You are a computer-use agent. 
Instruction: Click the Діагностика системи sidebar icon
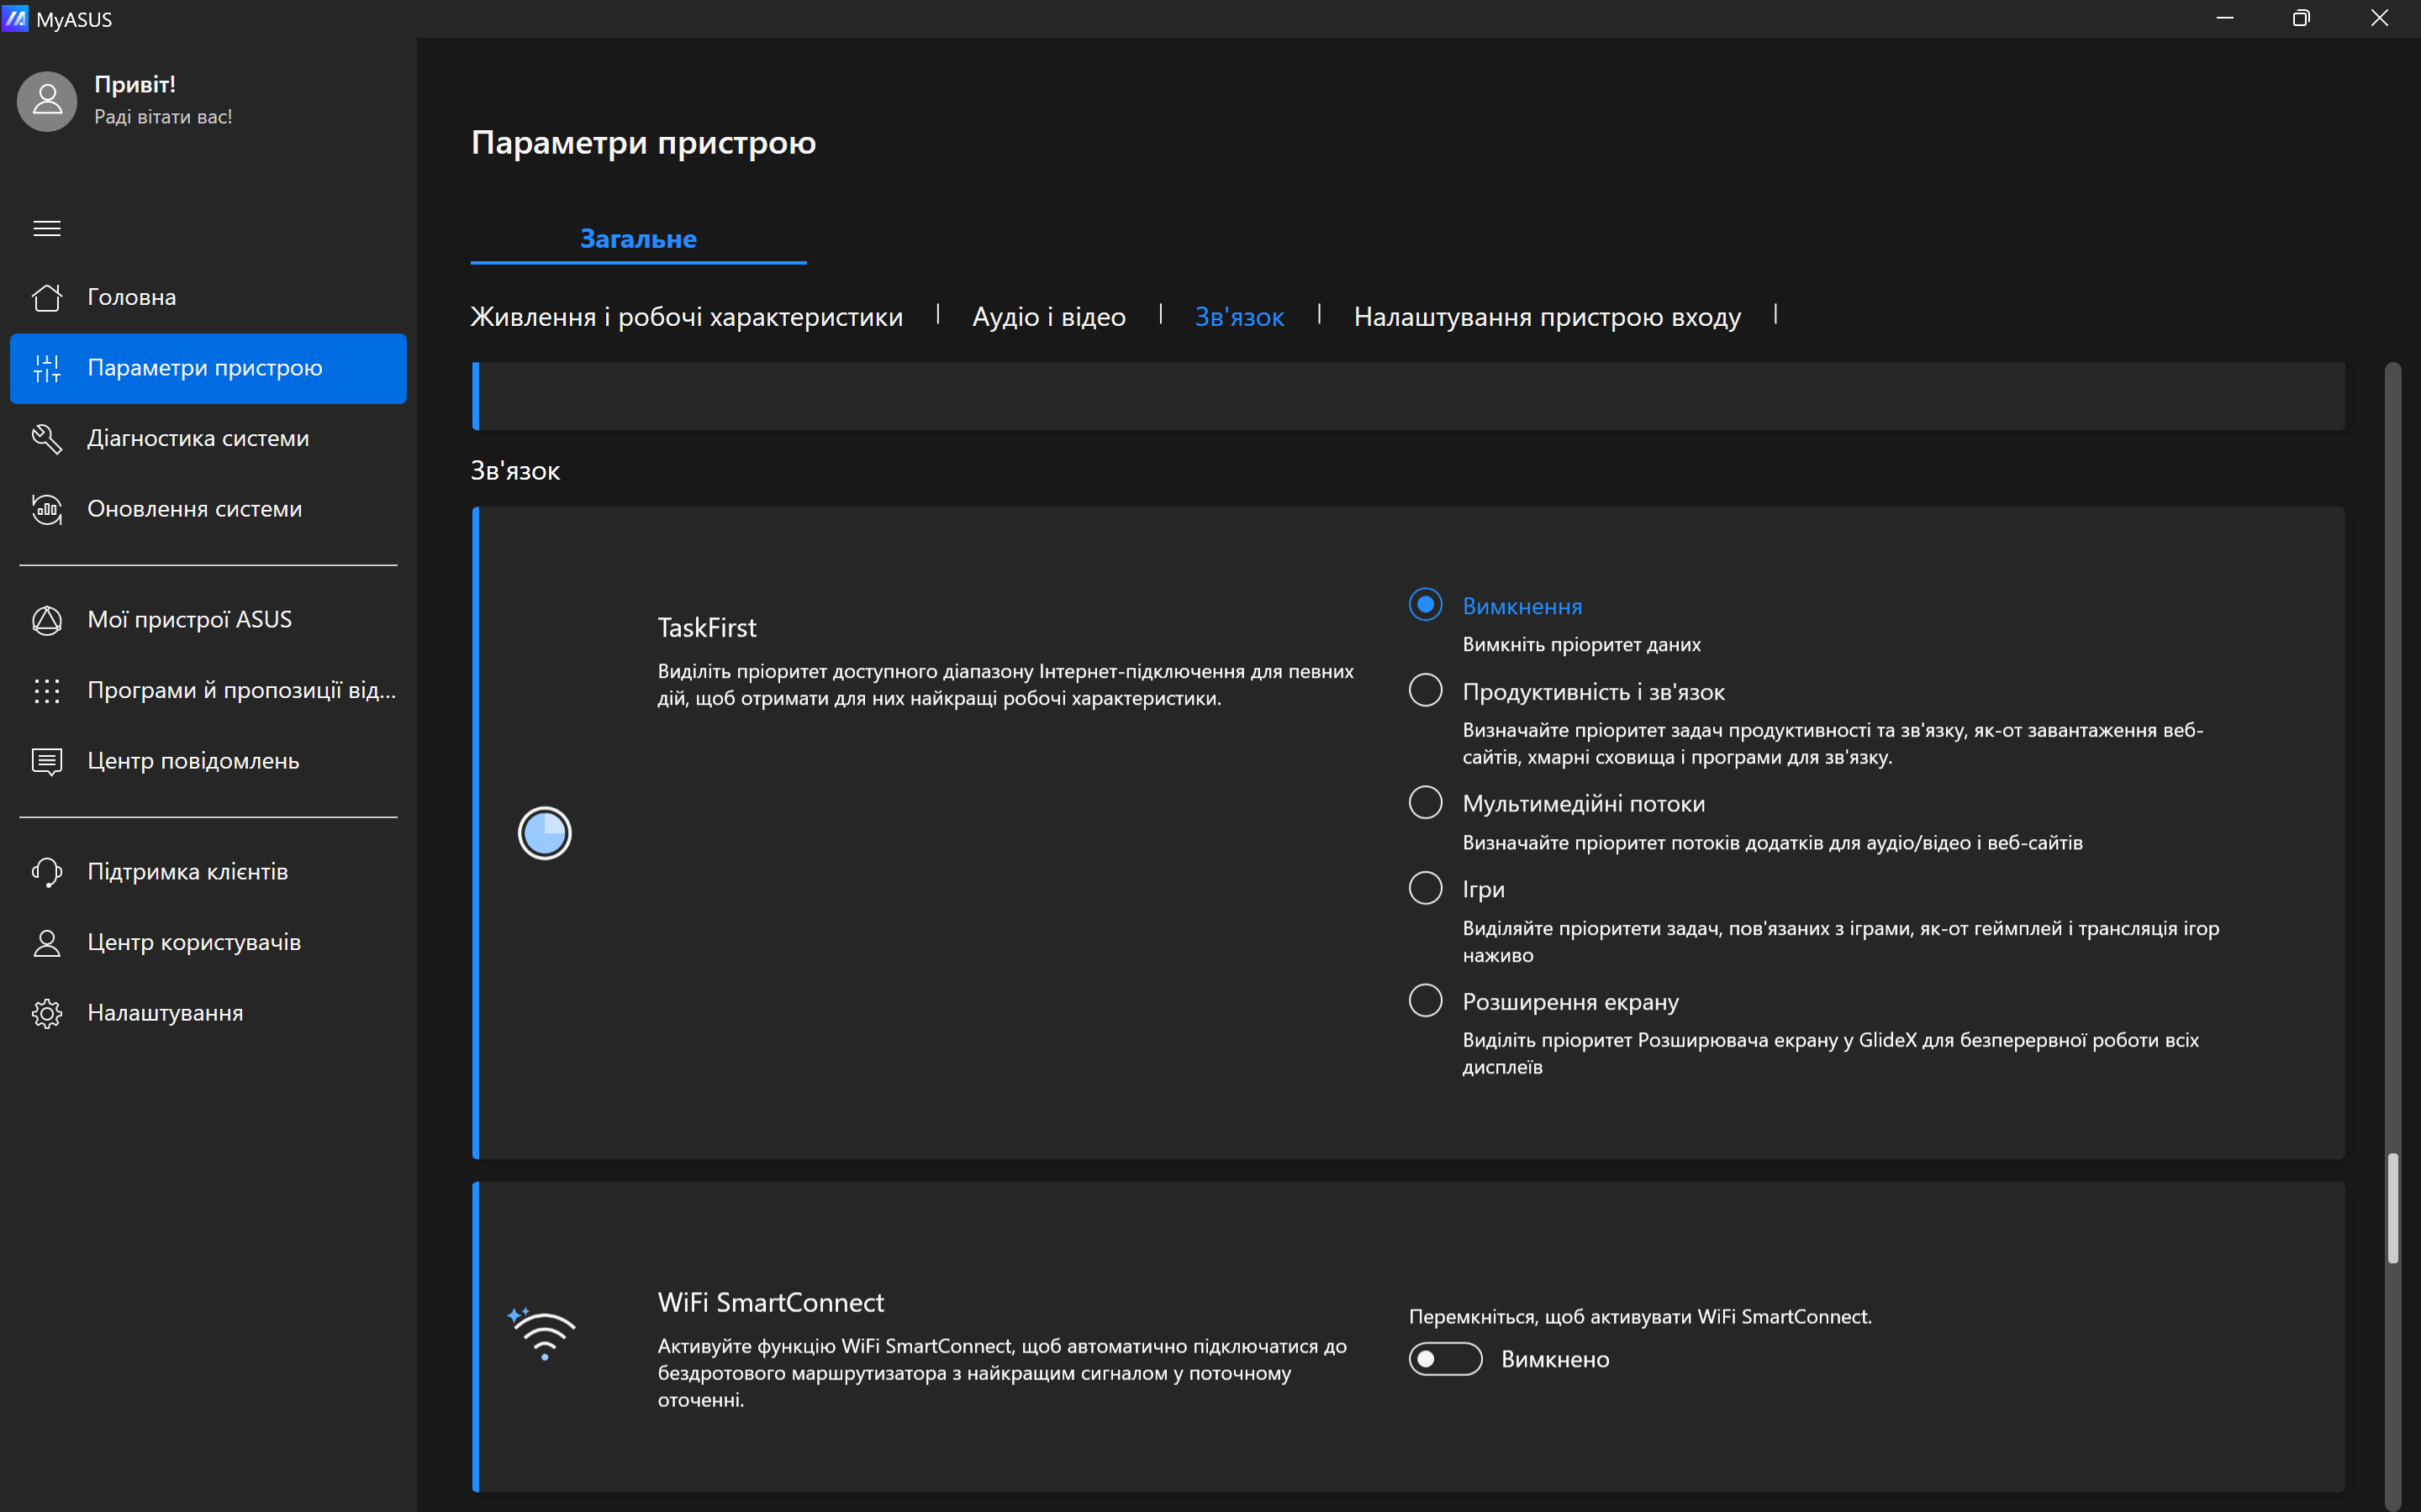[47, 438]
